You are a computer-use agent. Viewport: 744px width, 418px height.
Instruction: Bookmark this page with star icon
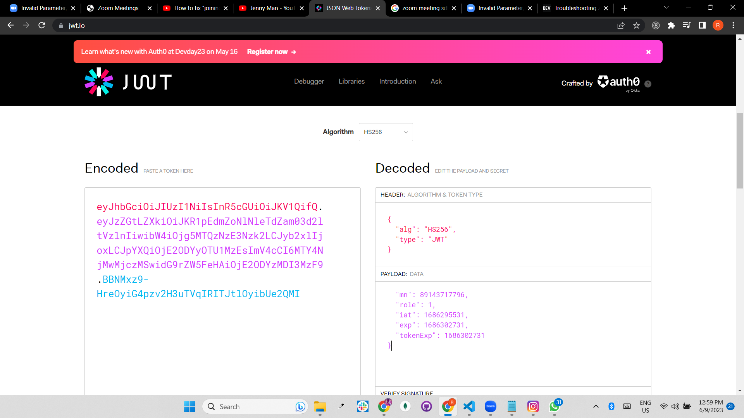(636, 26)
